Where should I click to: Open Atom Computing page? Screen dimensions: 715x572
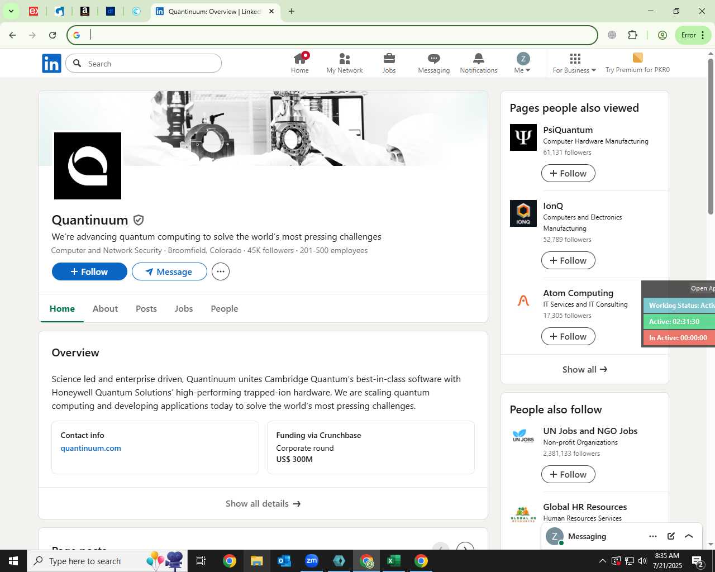point(578,293)
